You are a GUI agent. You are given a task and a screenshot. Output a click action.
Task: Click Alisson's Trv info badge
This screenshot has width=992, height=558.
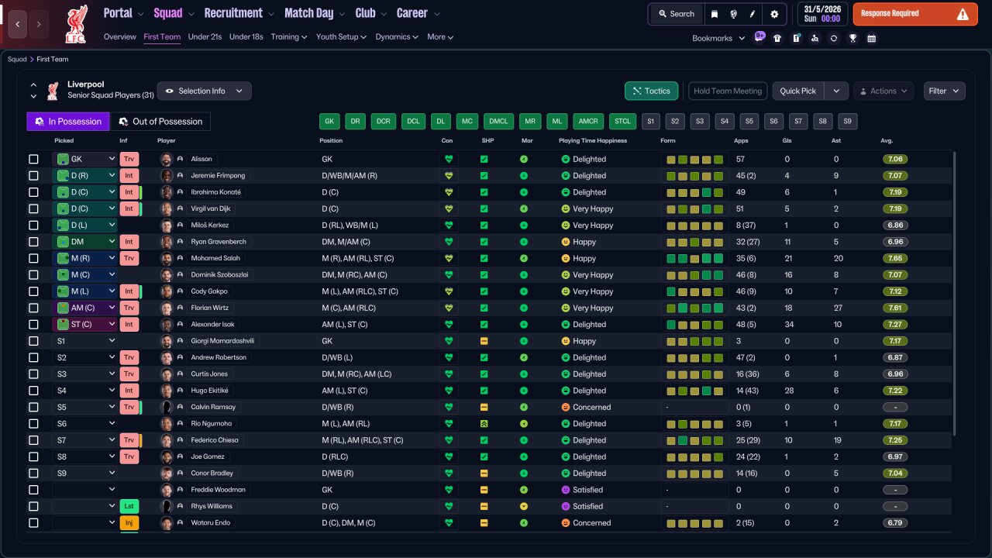click(x=129, y=159)
